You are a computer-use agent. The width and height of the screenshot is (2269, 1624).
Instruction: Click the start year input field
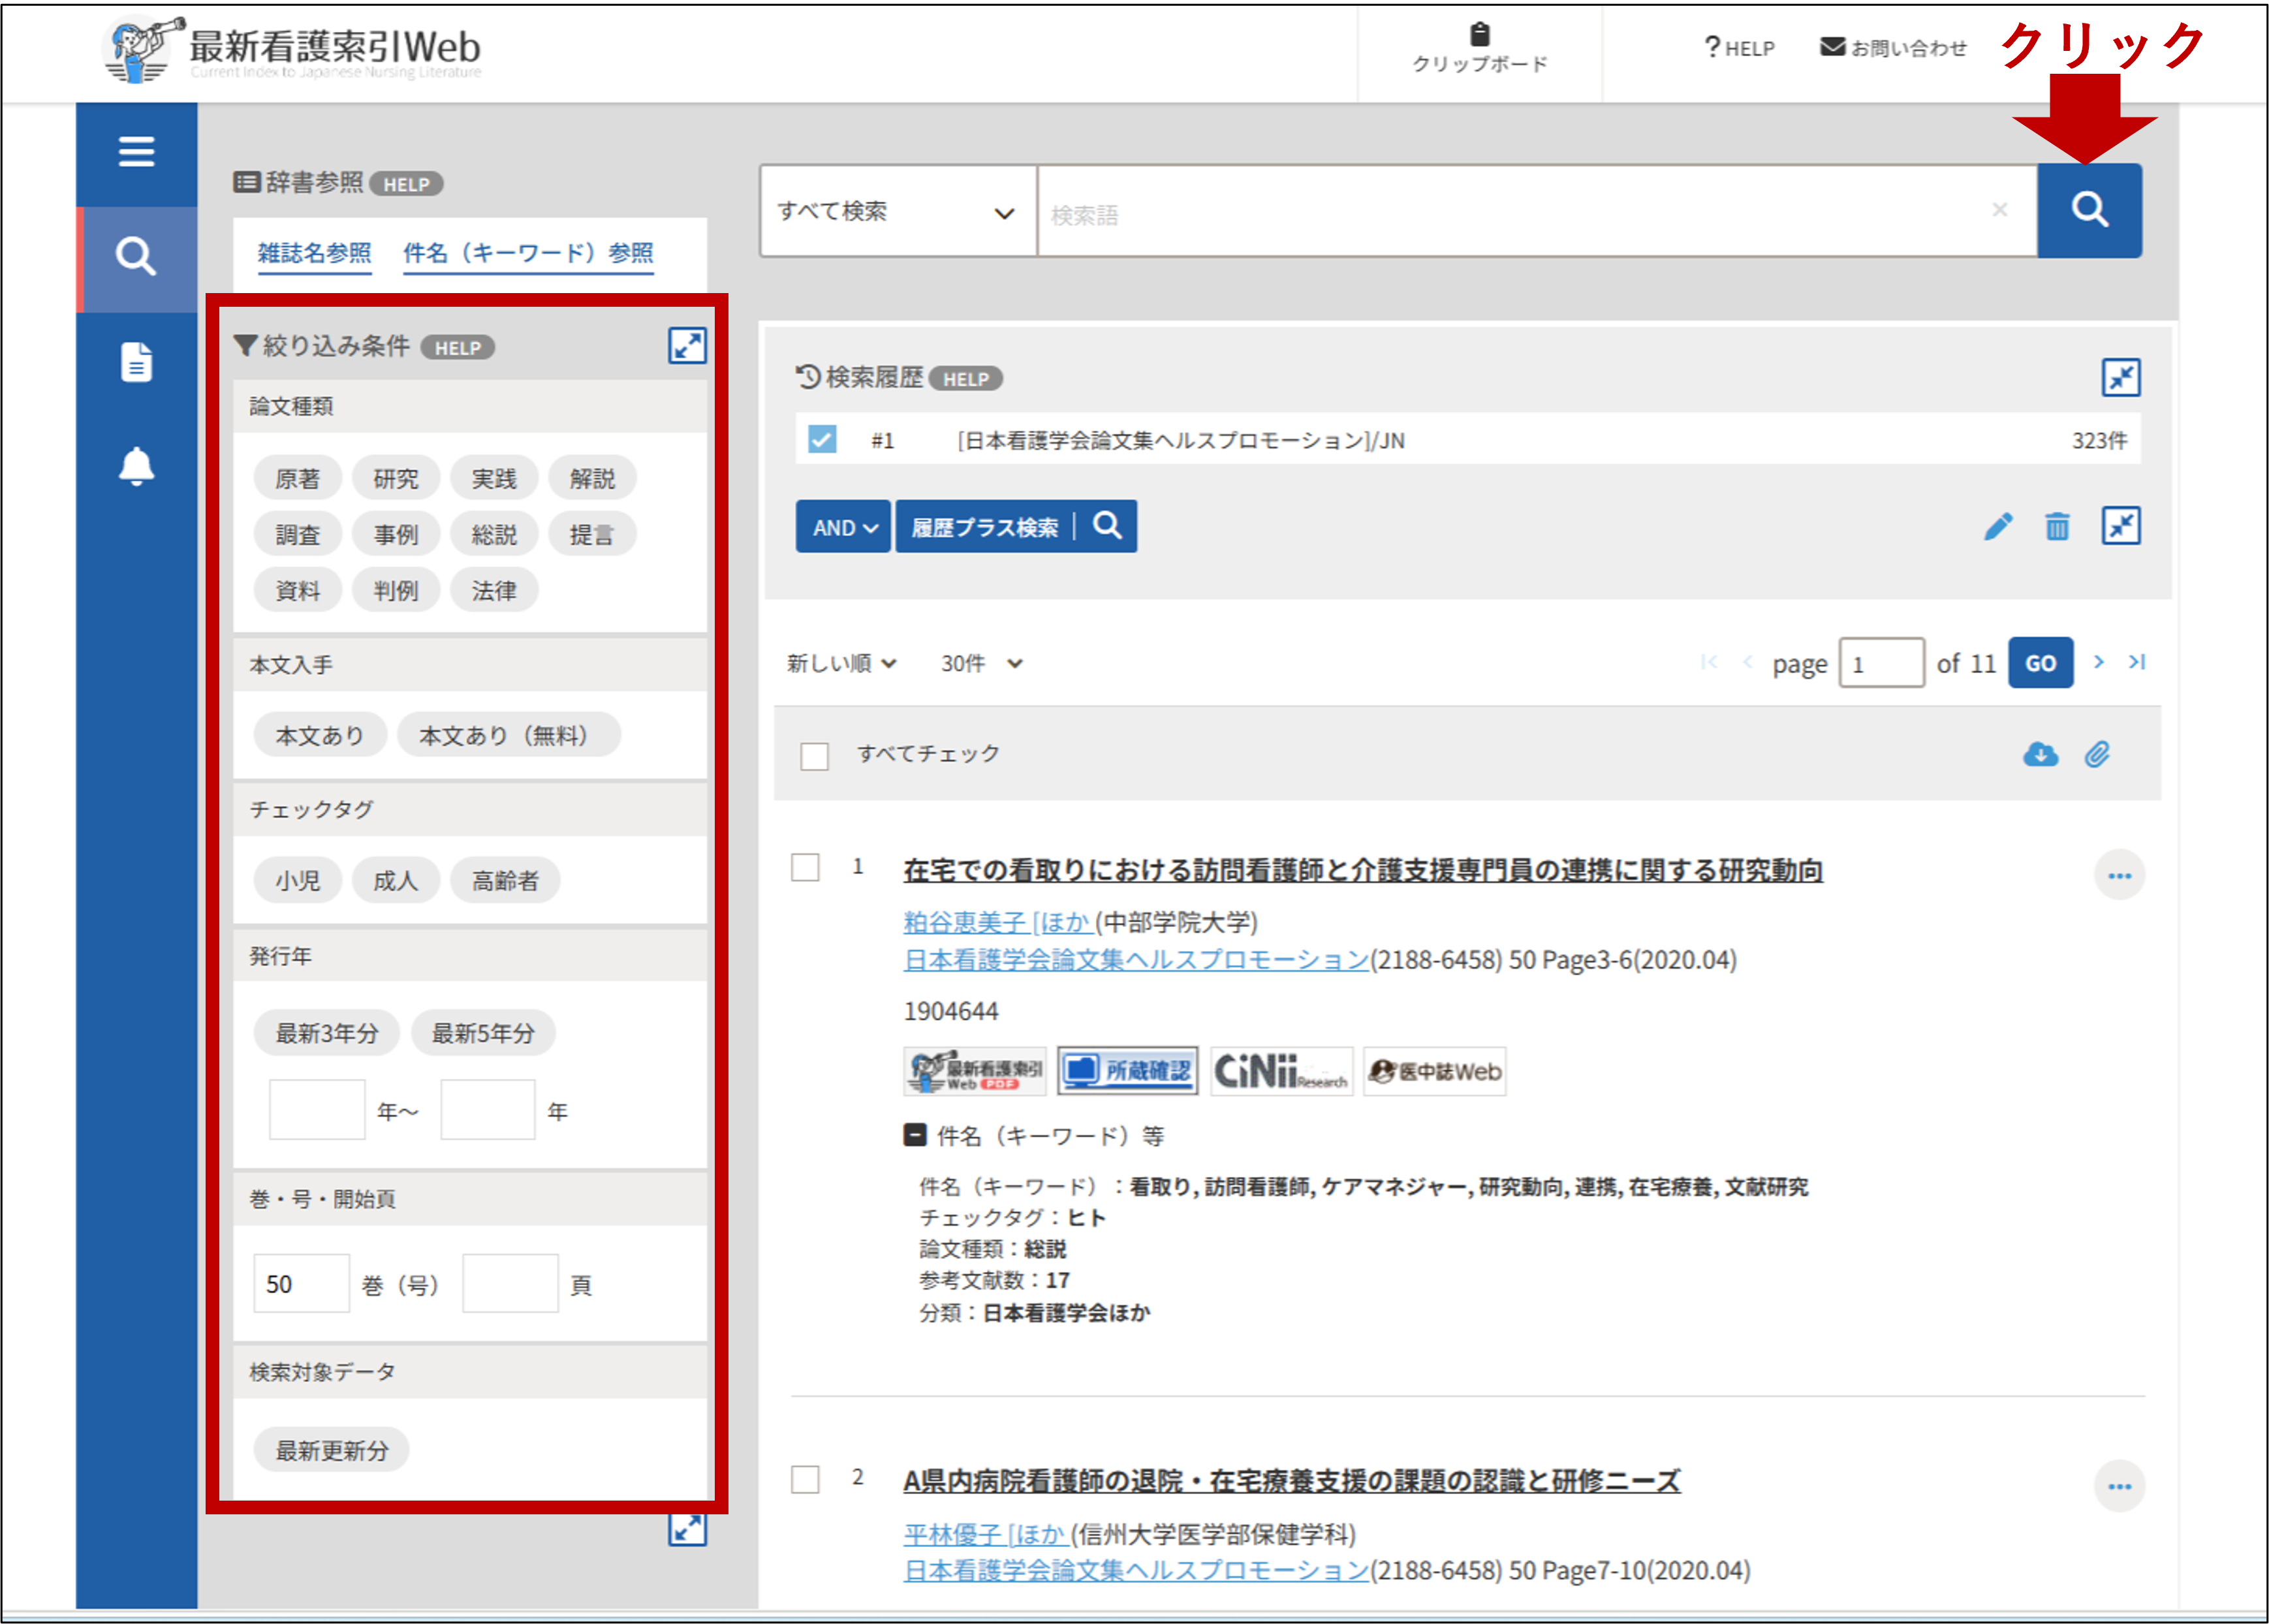317,1110
